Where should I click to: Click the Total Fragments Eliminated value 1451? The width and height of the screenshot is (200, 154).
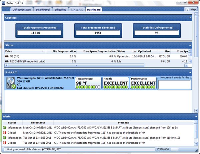(x=98, y=33)
